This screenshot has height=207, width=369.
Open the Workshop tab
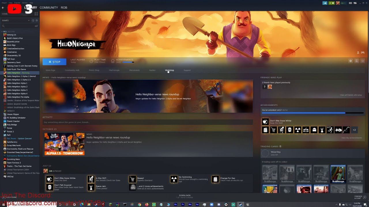click(170, 70)
